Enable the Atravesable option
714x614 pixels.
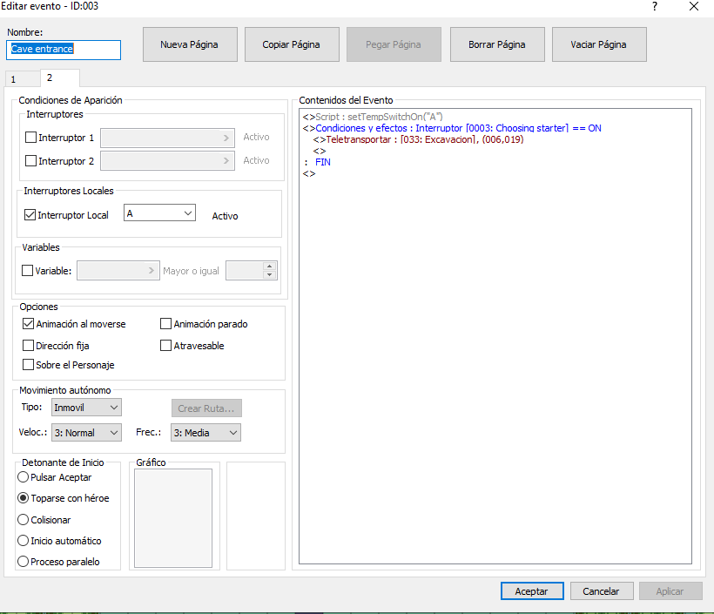coord(166,346)
